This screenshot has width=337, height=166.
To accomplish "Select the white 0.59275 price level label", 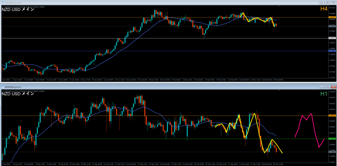I will [x=332, y=38].
